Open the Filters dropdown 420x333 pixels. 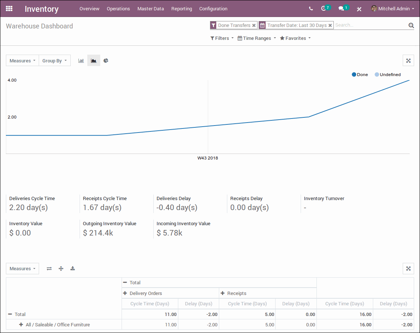(x=222, y=38)
